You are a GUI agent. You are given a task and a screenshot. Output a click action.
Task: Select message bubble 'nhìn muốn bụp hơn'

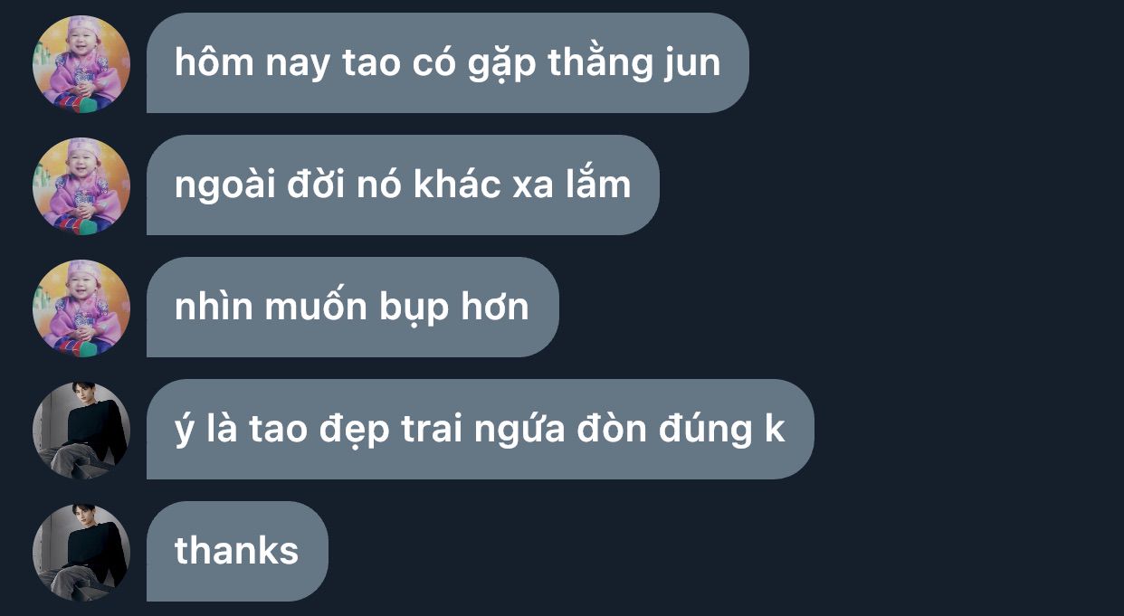click(x=353, y=308)
